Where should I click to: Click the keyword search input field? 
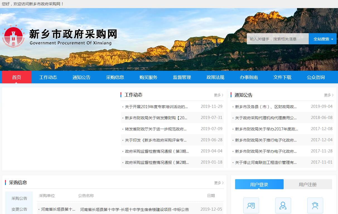(277, 39)
